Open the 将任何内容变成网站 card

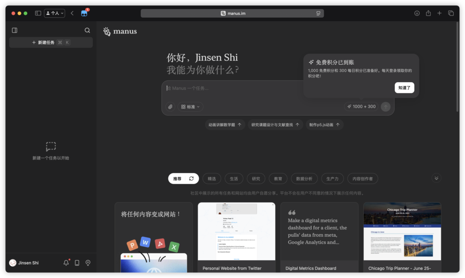153,238
